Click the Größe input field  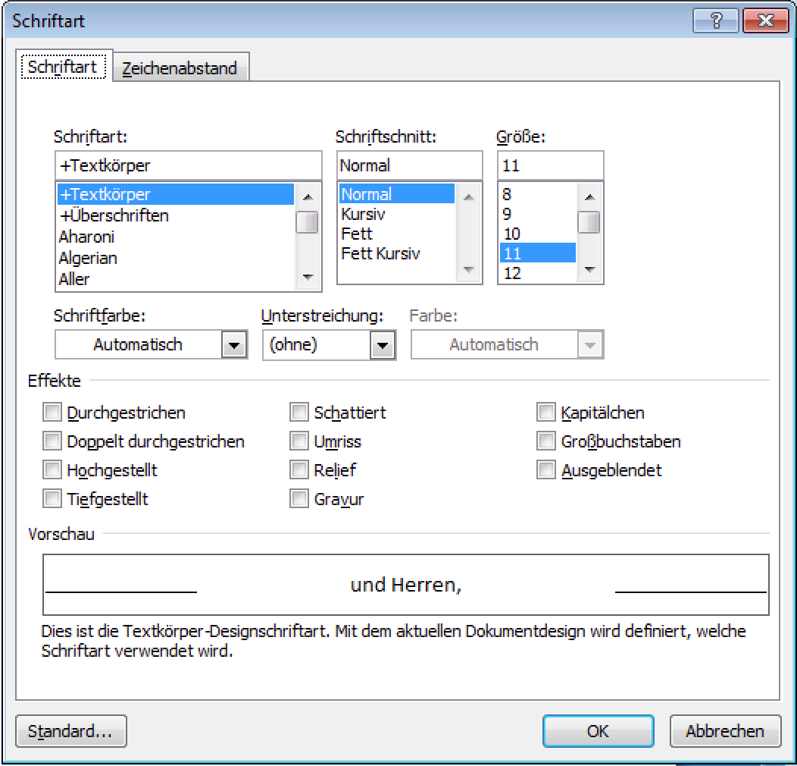[550, 165]
